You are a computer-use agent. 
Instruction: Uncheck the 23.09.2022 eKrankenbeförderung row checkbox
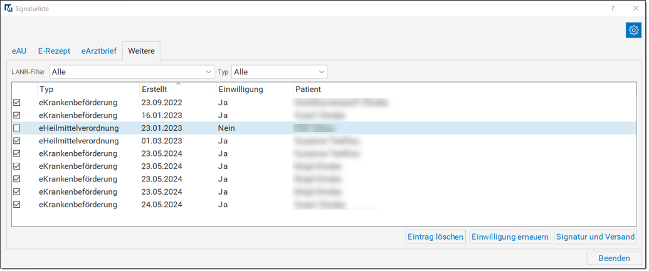point(17,103)
